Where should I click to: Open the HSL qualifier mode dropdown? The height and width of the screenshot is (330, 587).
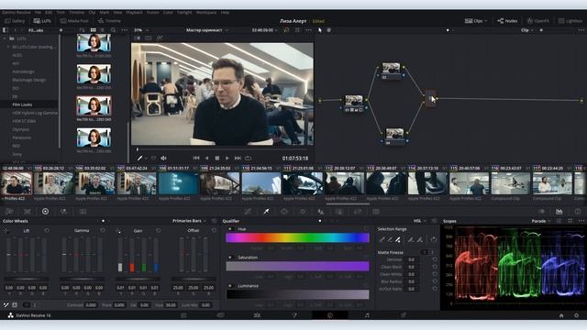click(420, 221)
